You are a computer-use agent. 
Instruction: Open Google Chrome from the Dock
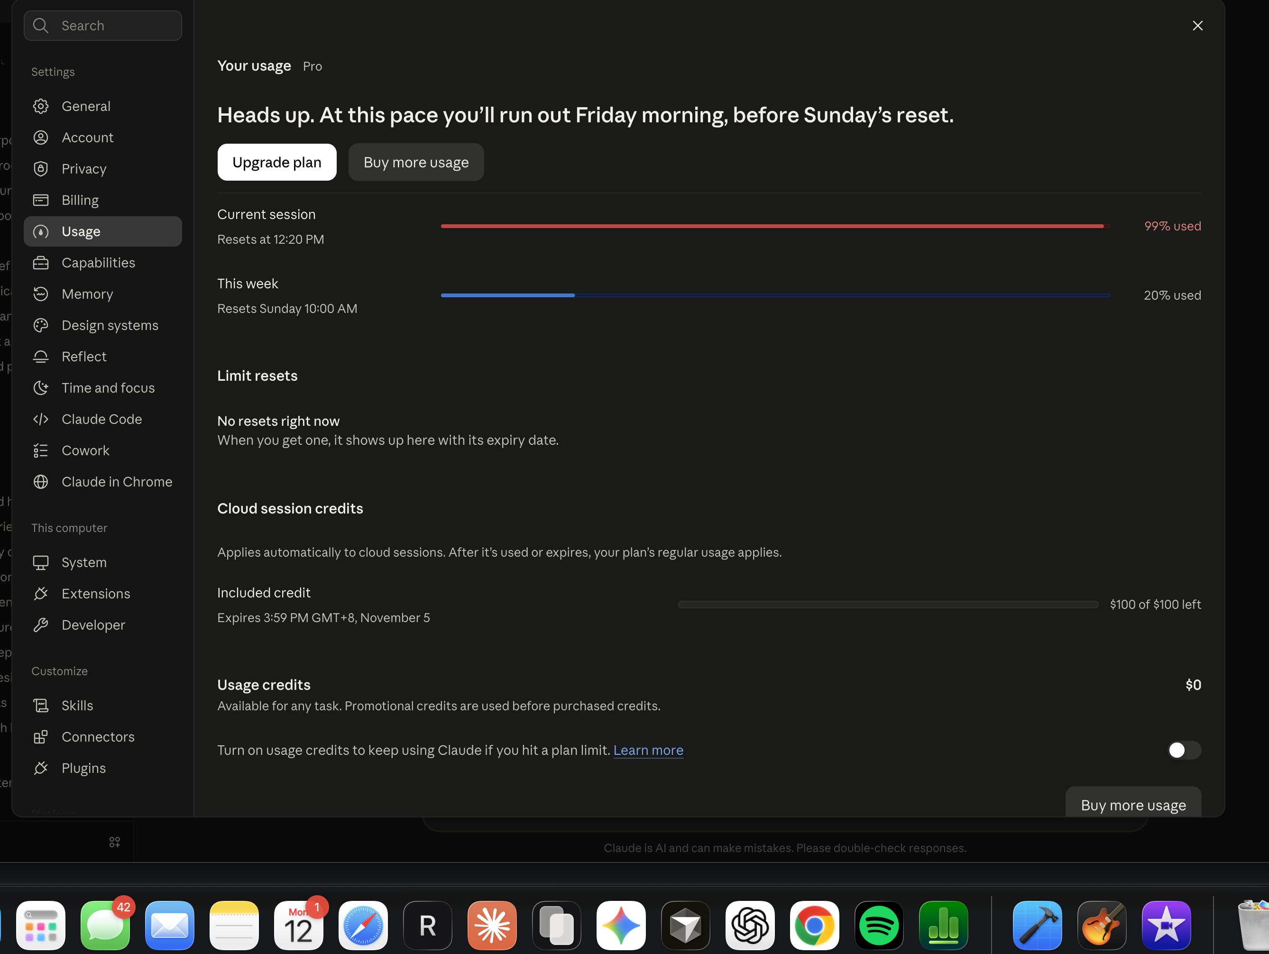pos(814,926)
